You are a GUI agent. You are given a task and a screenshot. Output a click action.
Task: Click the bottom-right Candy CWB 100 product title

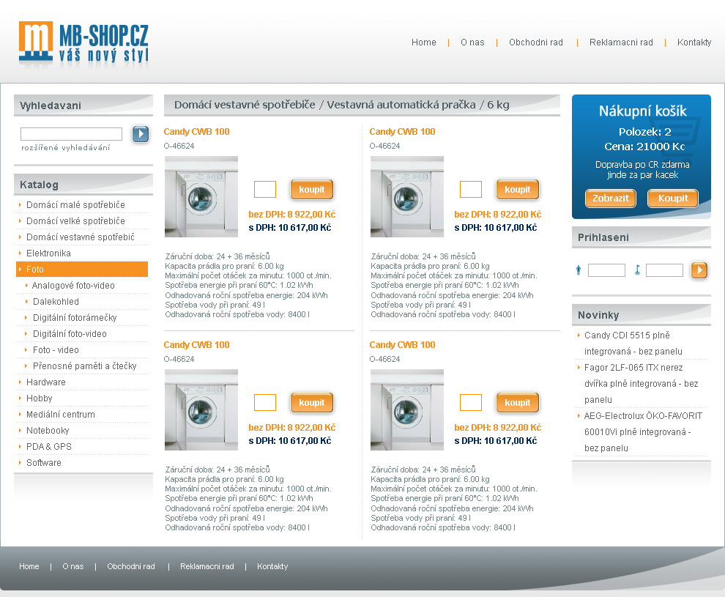pyautogui.click(x=402, y=345)
